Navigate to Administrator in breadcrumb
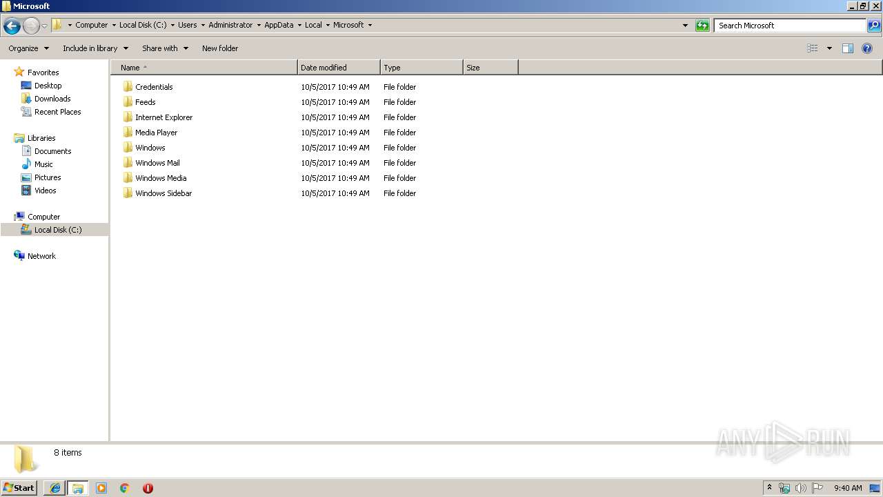Screen dimensions: 883x497 230,25
